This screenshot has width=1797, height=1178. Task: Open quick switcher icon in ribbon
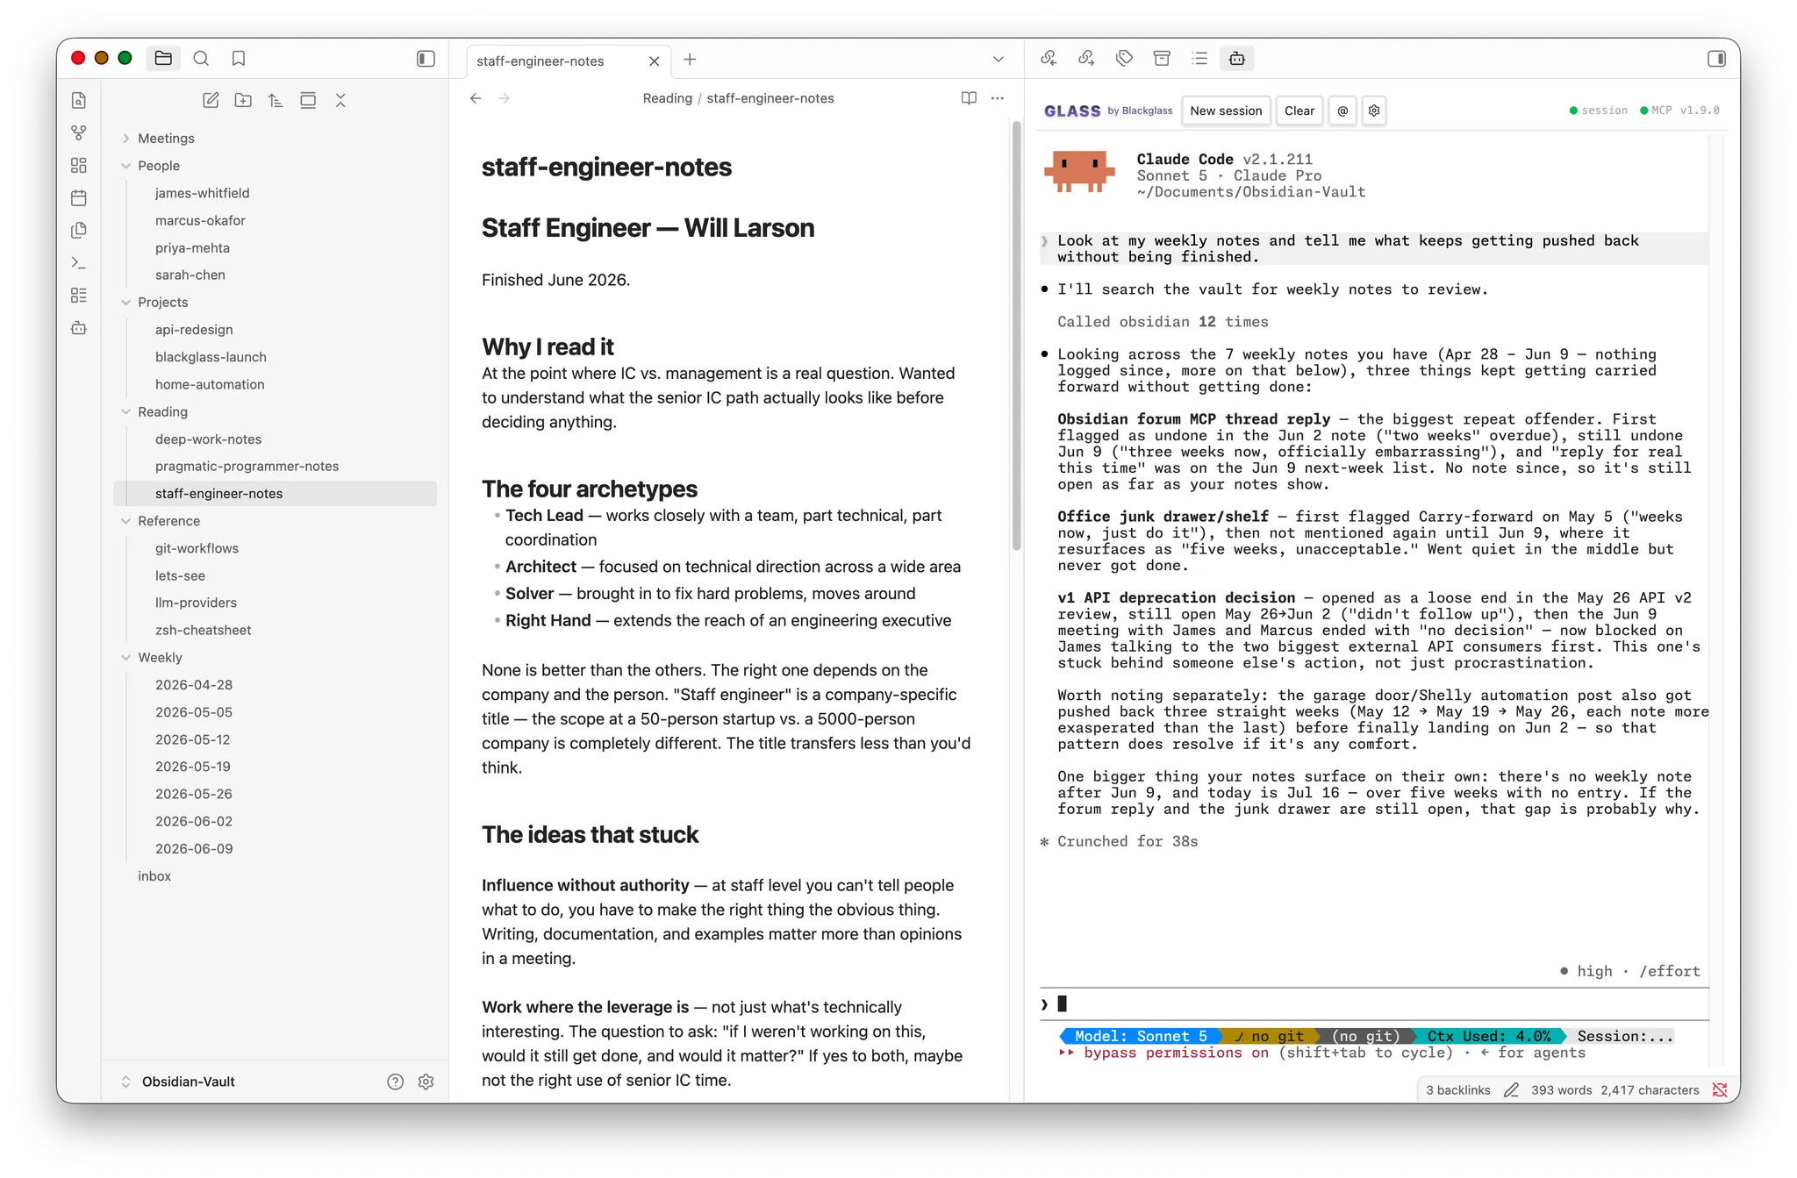(x=79, y=100)
